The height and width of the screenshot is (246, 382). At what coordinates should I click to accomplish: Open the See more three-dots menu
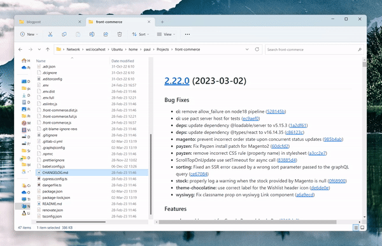tap(187, 34)
